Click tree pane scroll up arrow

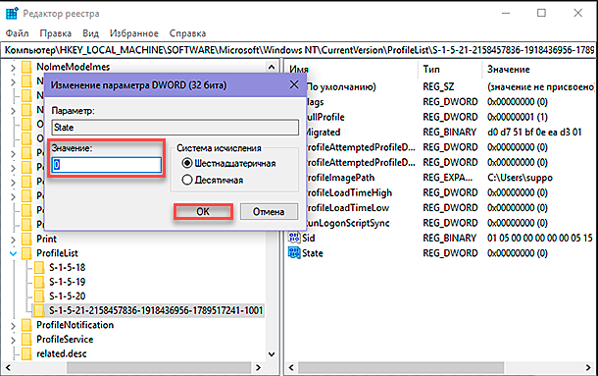pyautogui.click(x=272, y=68)
